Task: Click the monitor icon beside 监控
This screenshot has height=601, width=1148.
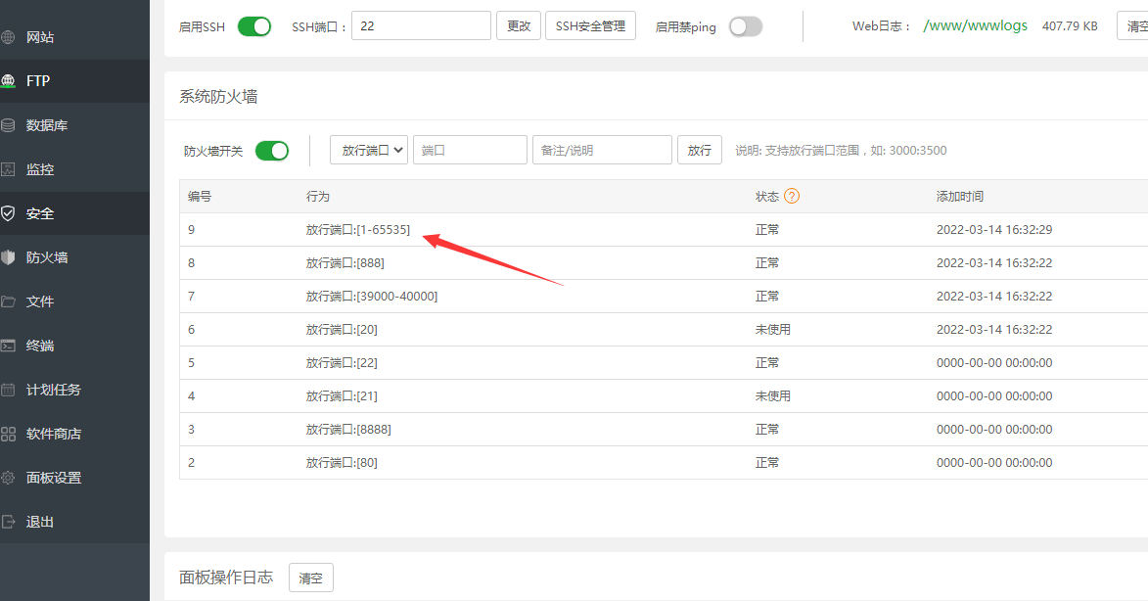Action: click(x=8, y=169)
